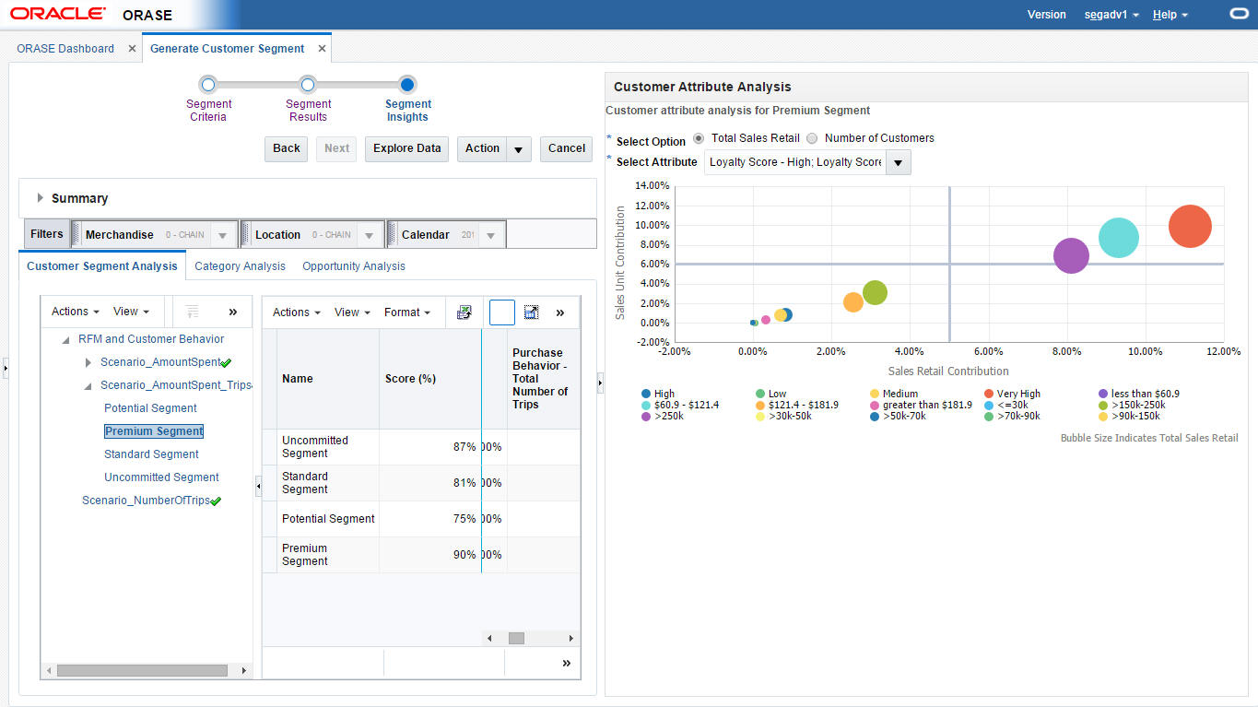Screen dimensions: 1258x707
Task: Collapse the left splitter arrow by tree
Action: coord(258,485)
